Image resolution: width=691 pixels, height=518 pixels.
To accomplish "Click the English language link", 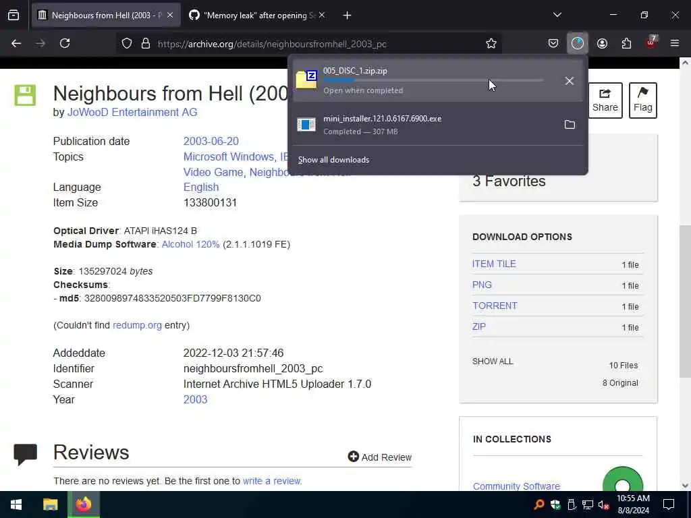I will (201, 188).
